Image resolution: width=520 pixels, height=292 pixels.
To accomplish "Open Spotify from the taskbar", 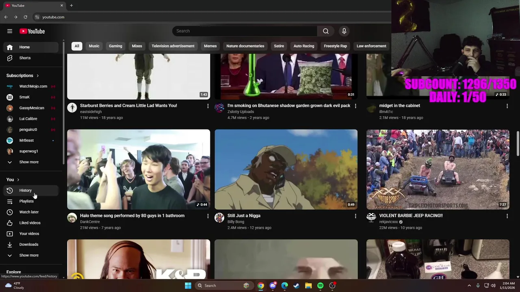I will point(320,286).
